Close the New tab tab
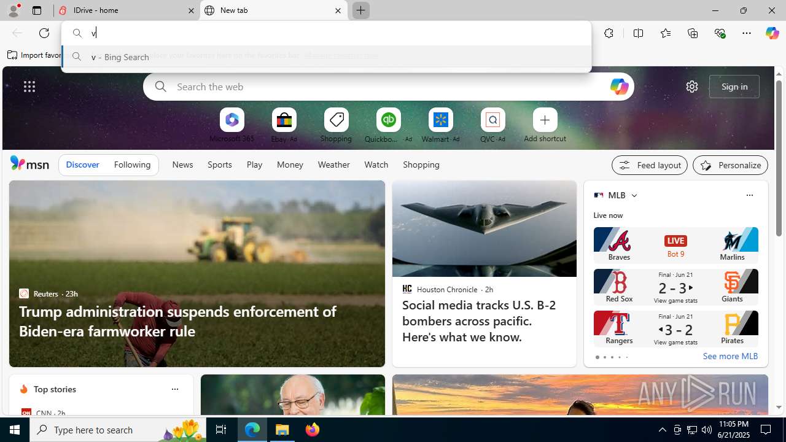The height and width of the screenshot is (442, 786). tap(338, 10)
